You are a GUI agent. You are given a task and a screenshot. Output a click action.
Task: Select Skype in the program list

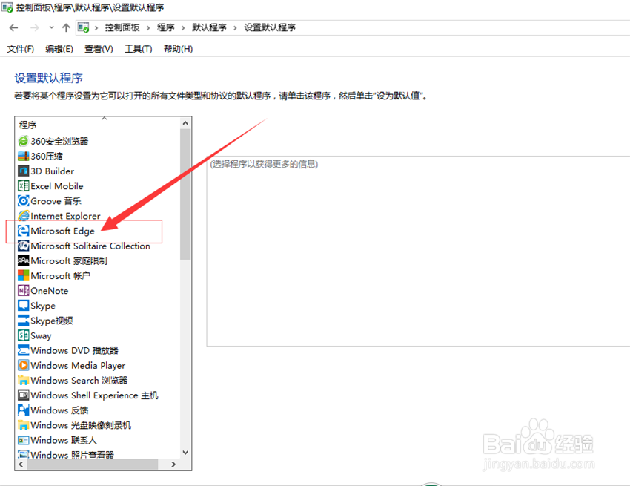pyautogui.click(x=41, y=306)
